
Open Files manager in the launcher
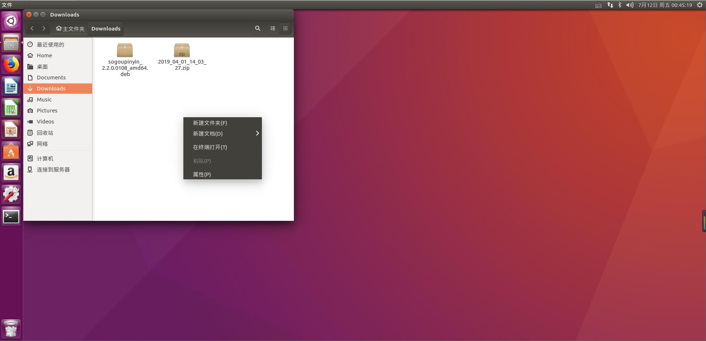point(11,43)
